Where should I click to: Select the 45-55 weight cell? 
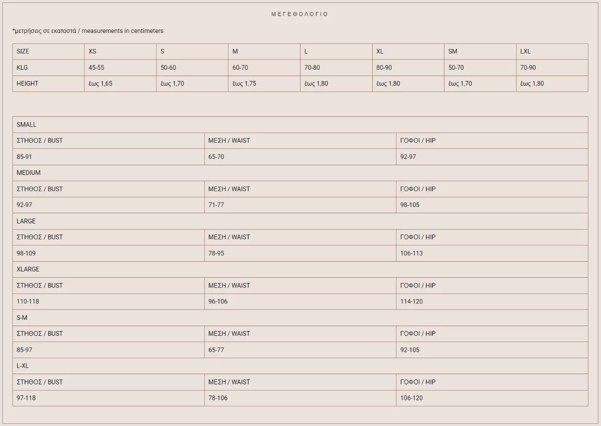(x=96, y=68)
